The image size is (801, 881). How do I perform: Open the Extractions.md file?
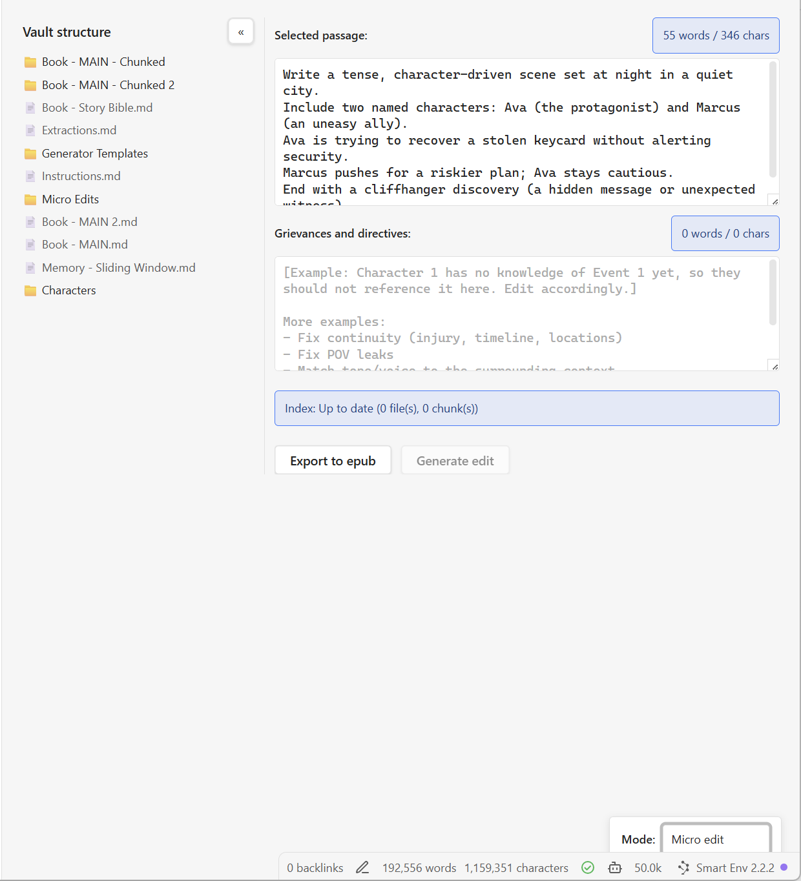pyautogui.click(x=79, y=130)
